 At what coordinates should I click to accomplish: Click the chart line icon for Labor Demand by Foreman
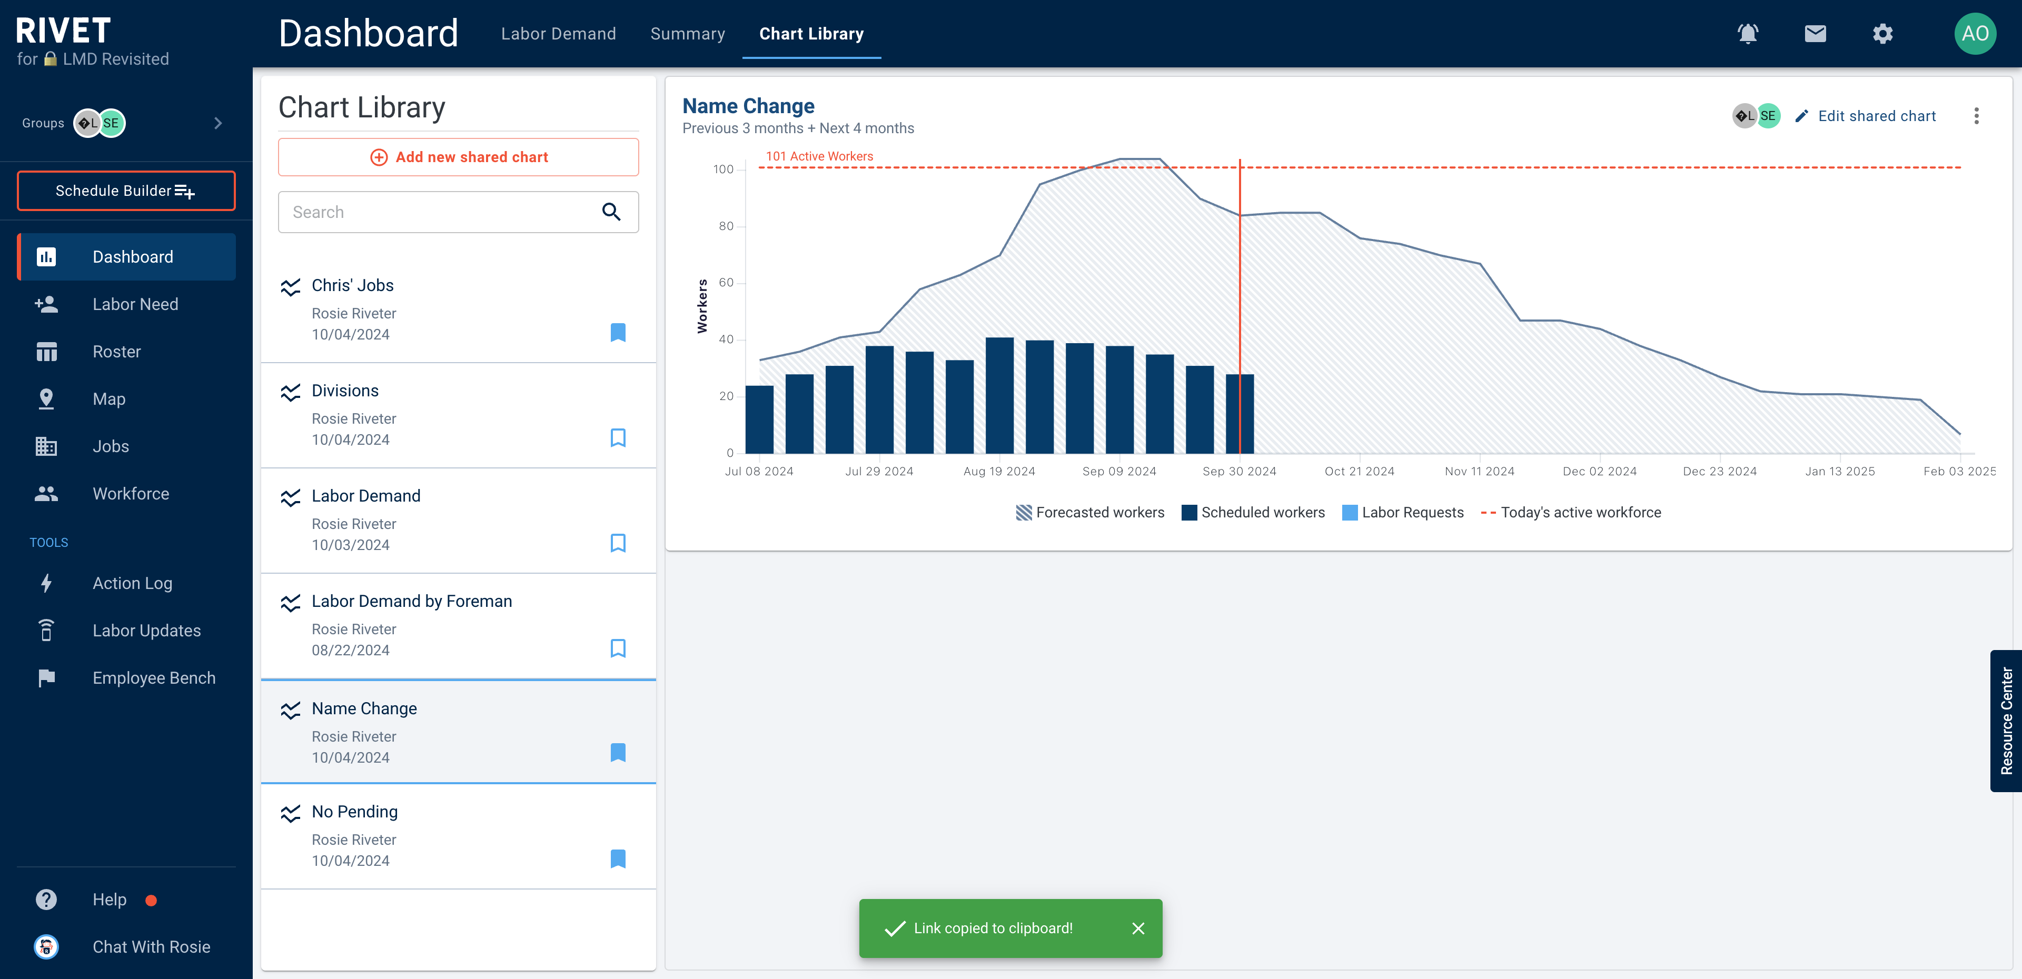click(291, 603)
